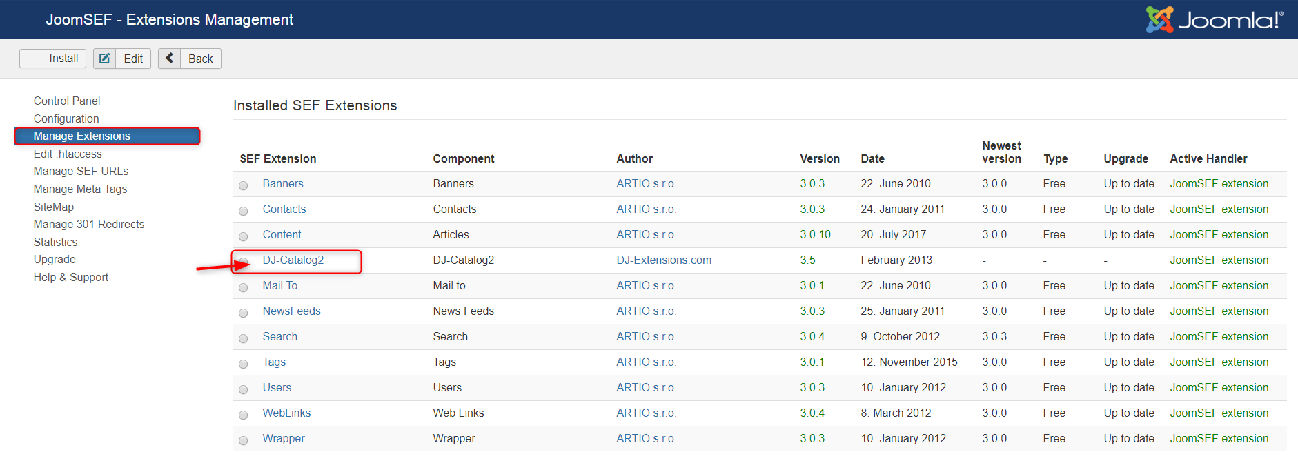Open Configuration in sidebar menu
The image size is (1298, 474).
click(66, 118)
